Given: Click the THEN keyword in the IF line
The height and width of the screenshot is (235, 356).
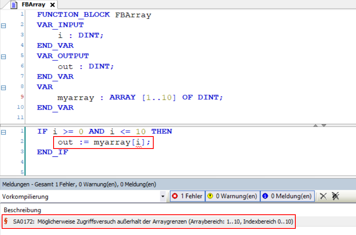Looking at the screenshot, I should (x=162, y=132).
